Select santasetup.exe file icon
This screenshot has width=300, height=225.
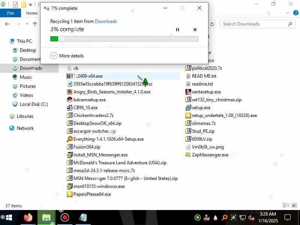pos(188,92)
